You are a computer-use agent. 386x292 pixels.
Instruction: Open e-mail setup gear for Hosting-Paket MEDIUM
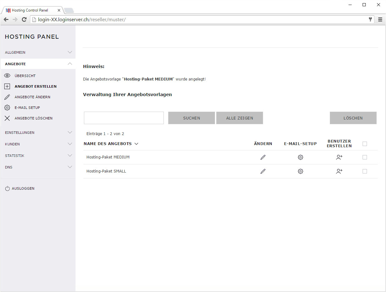[x=300, y=157]
